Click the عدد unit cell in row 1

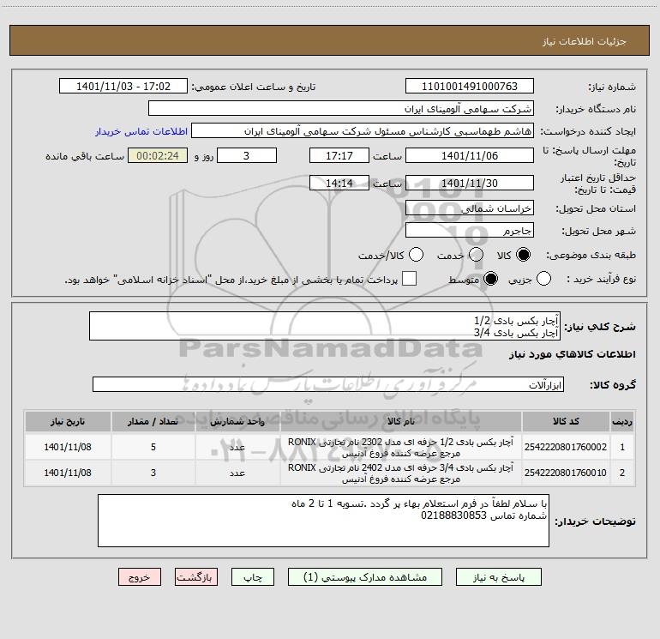coord(237,447)
